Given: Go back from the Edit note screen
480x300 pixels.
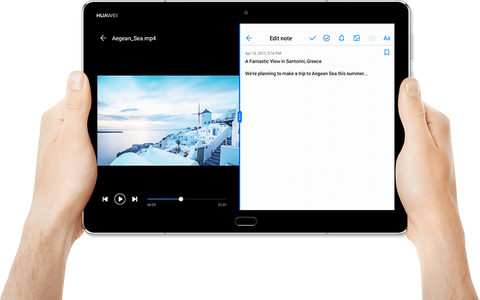Looking at the screenshot, I should point(249,38).
